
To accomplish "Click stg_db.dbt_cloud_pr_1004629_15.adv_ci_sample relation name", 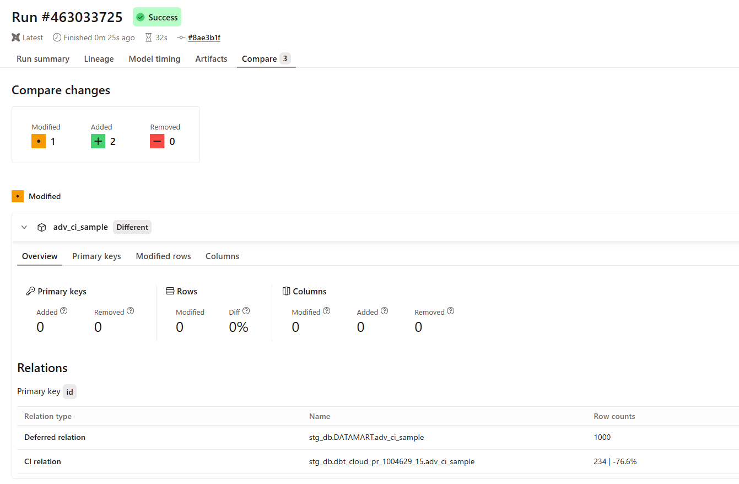I will 392,461.
